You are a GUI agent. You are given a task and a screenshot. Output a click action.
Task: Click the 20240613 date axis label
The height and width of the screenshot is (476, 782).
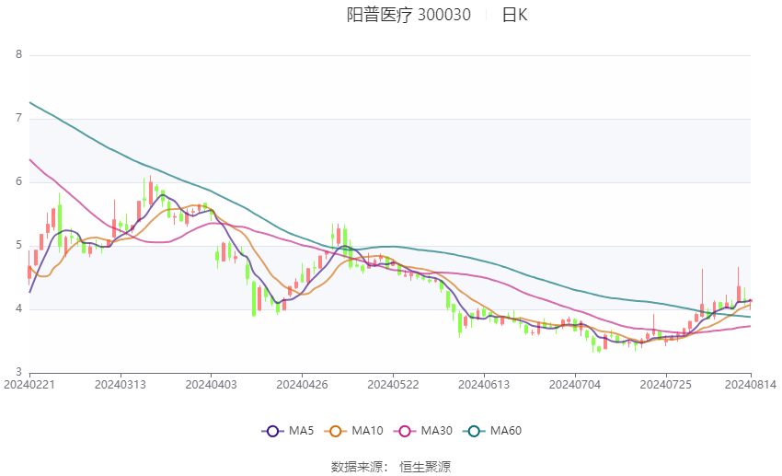coord(484,385)
